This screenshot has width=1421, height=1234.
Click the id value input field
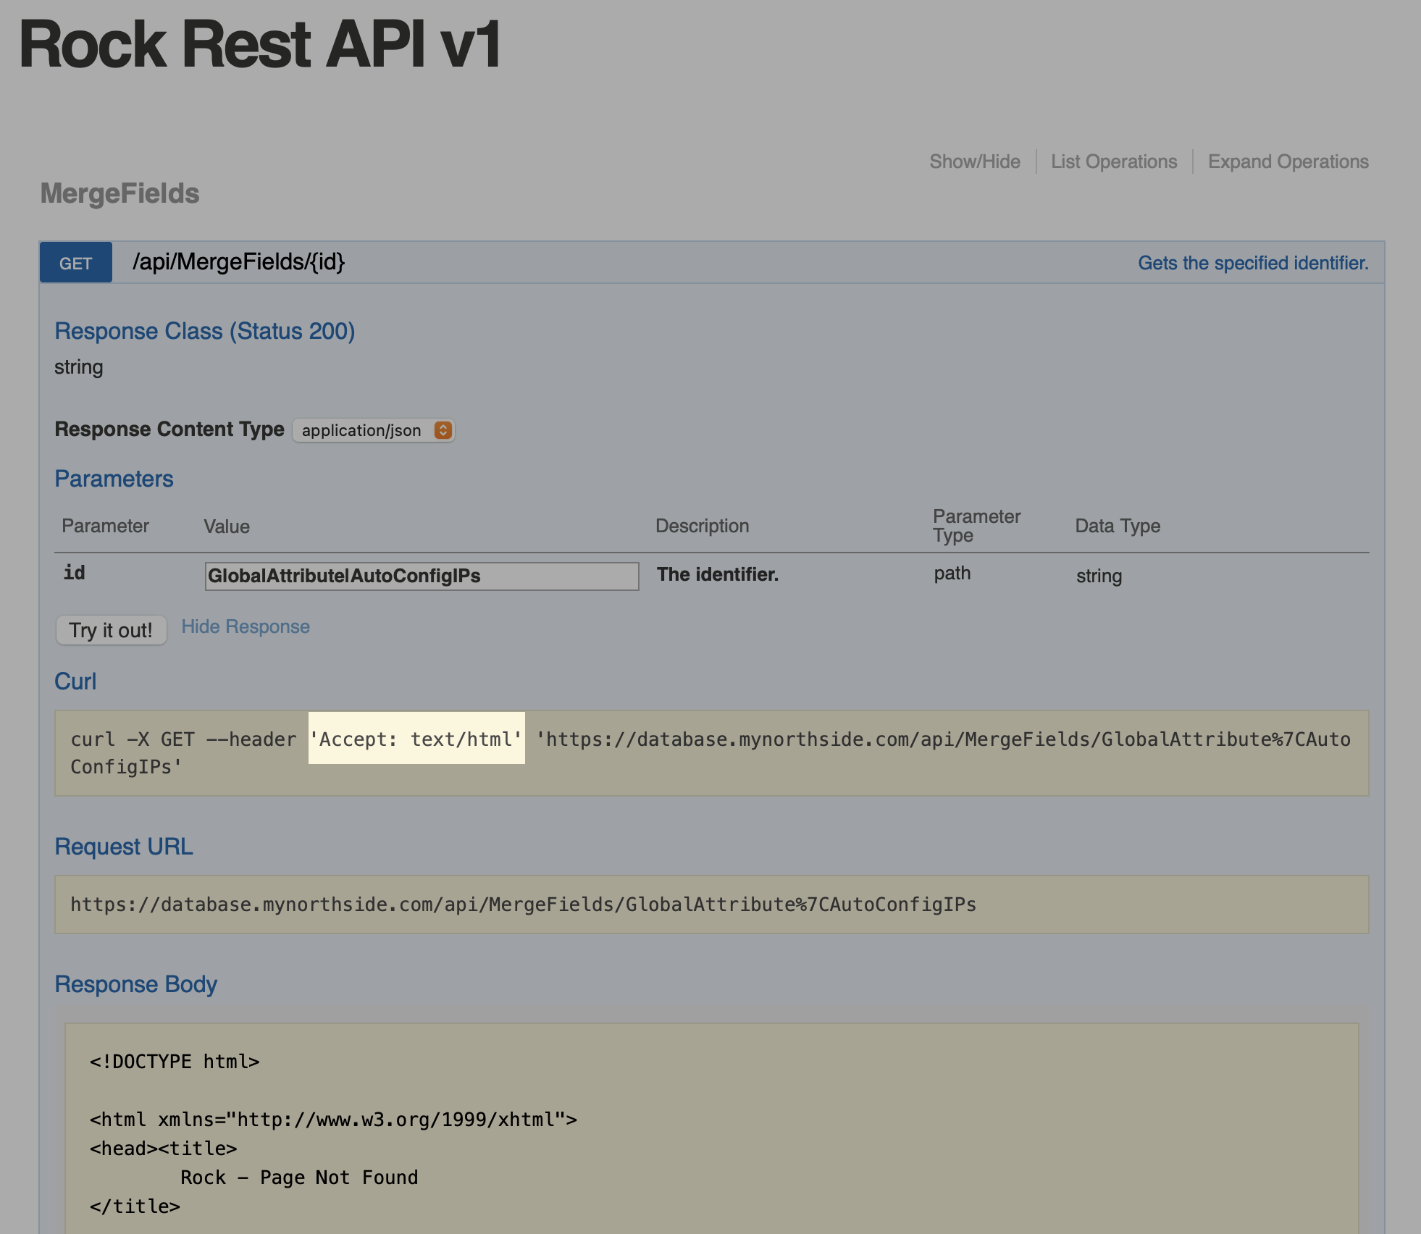click(x=420, y=576)
